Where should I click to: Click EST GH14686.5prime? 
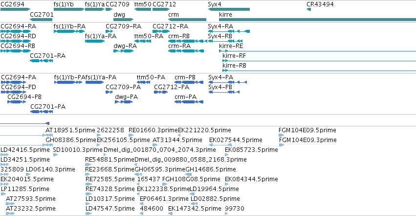[x=211, y=169]
